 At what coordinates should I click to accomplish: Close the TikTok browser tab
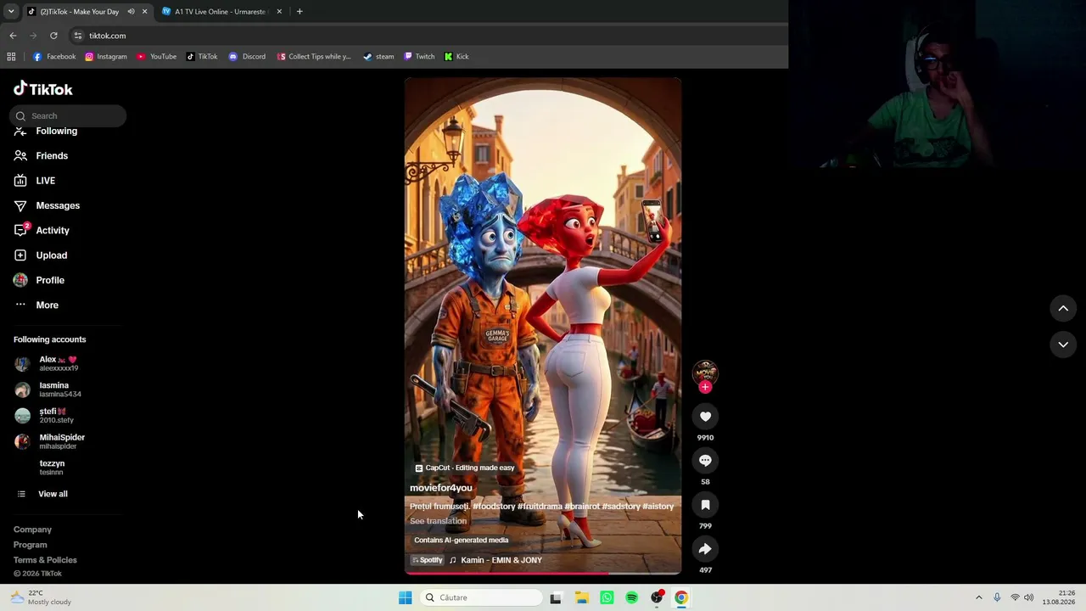(144, 12)
